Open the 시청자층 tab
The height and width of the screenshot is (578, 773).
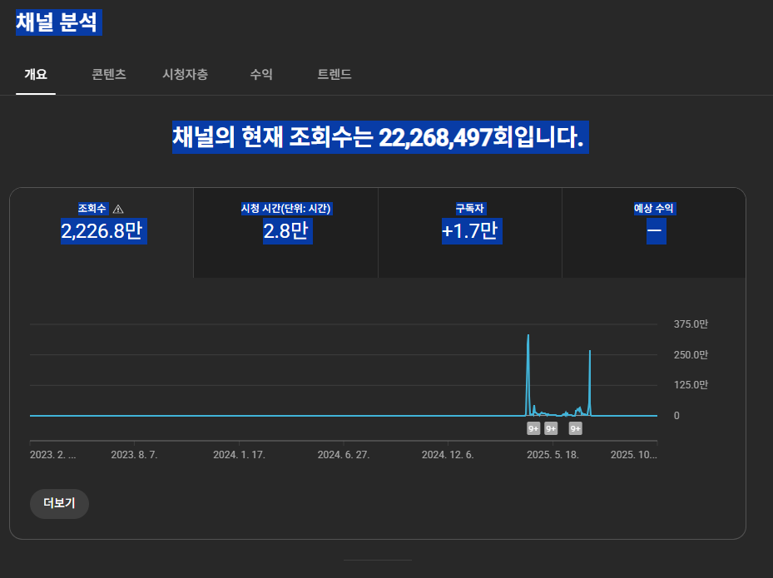[185, 75]
